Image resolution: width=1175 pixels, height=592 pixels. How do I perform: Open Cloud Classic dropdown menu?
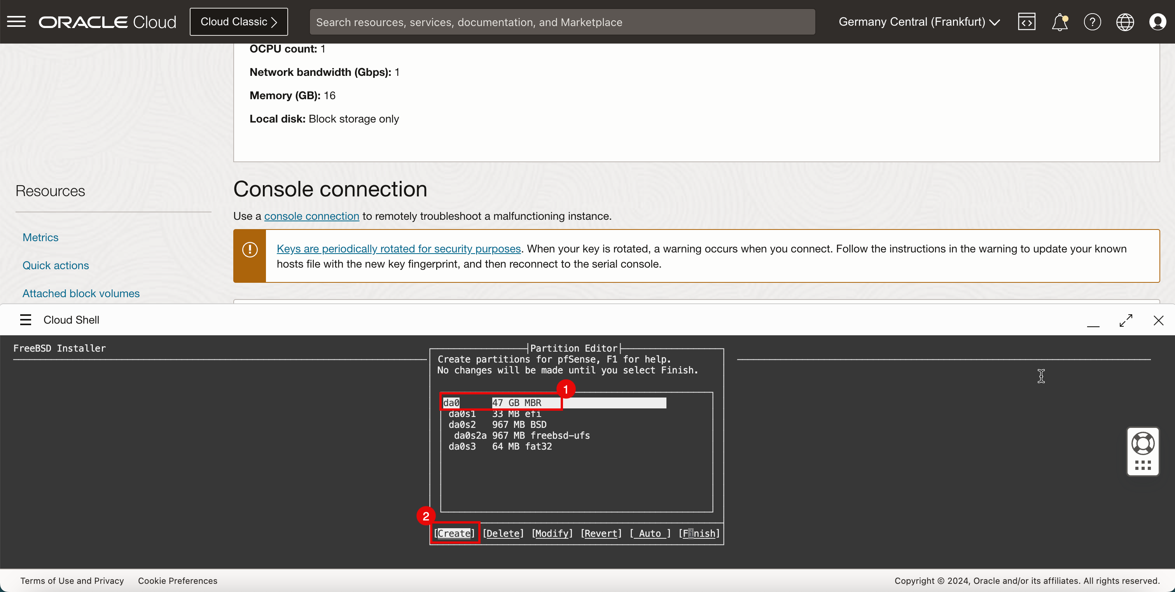[239, 22]
